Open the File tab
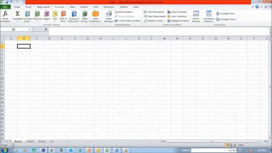272x153 pixels. (x=5, y=7)
